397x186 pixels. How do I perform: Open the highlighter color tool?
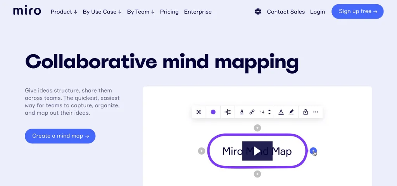tap(291, 112)
